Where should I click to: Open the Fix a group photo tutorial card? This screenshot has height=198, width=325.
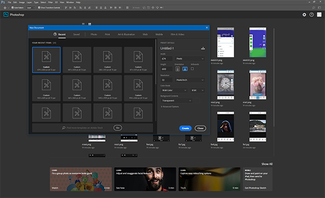(81, 179)
